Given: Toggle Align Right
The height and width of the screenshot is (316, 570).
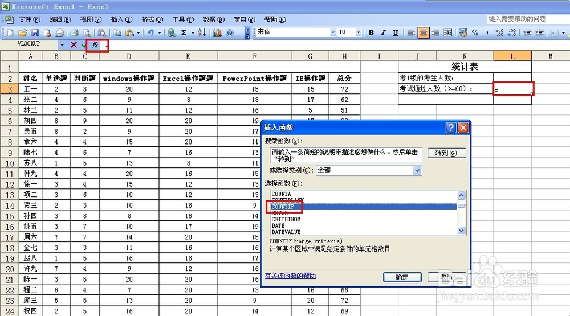Looking at the screenshot, I should tap(435, 32).
